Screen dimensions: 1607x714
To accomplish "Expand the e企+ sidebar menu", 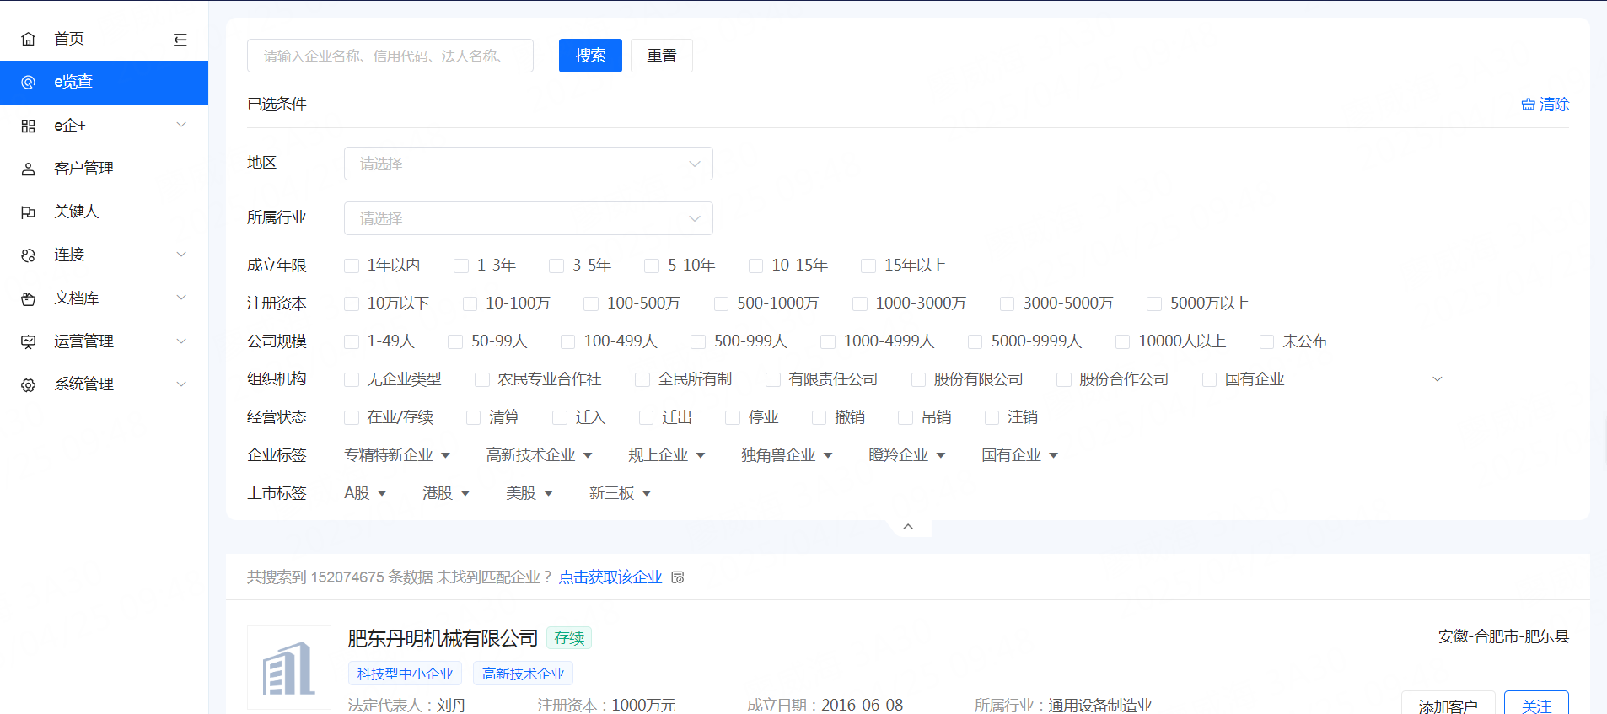I will click(x=180, y=125).
